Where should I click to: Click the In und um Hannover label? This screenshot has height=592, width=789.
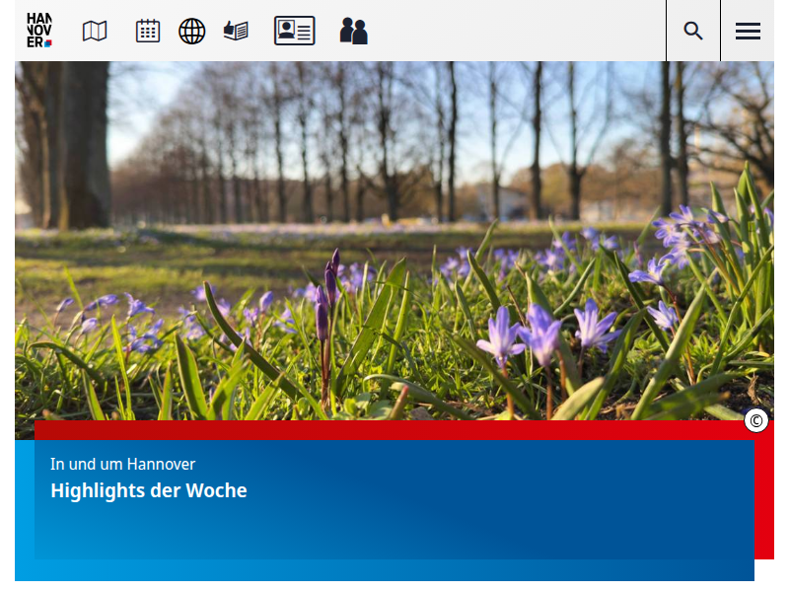click(x=122, y=464)
